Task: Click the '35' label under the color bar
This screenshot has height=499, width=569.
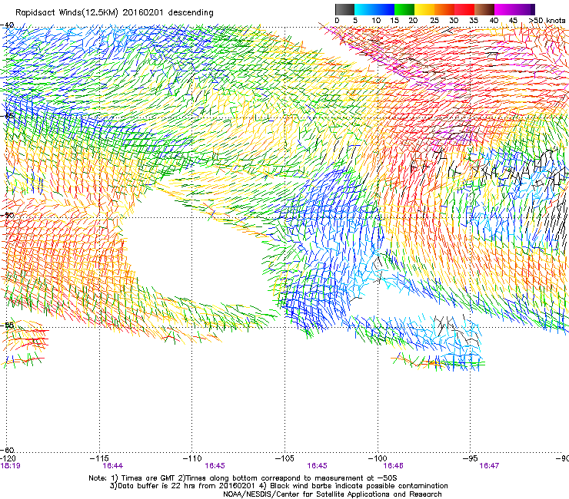Action: [x=474, y=21]
